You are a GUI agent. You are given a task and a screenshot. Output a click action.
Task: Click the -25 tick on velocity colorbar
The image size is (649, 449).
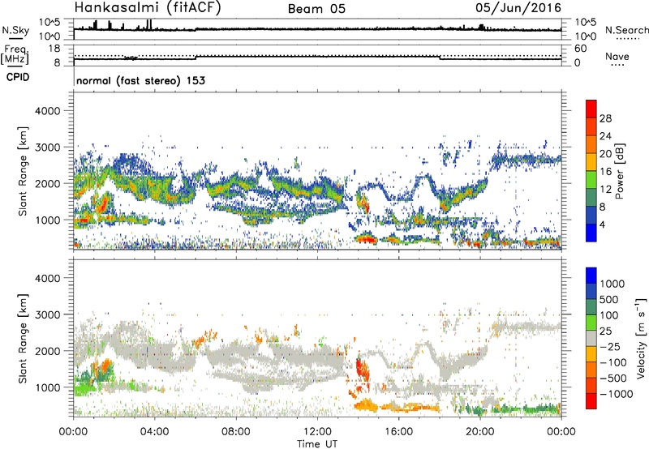[610, 346]
